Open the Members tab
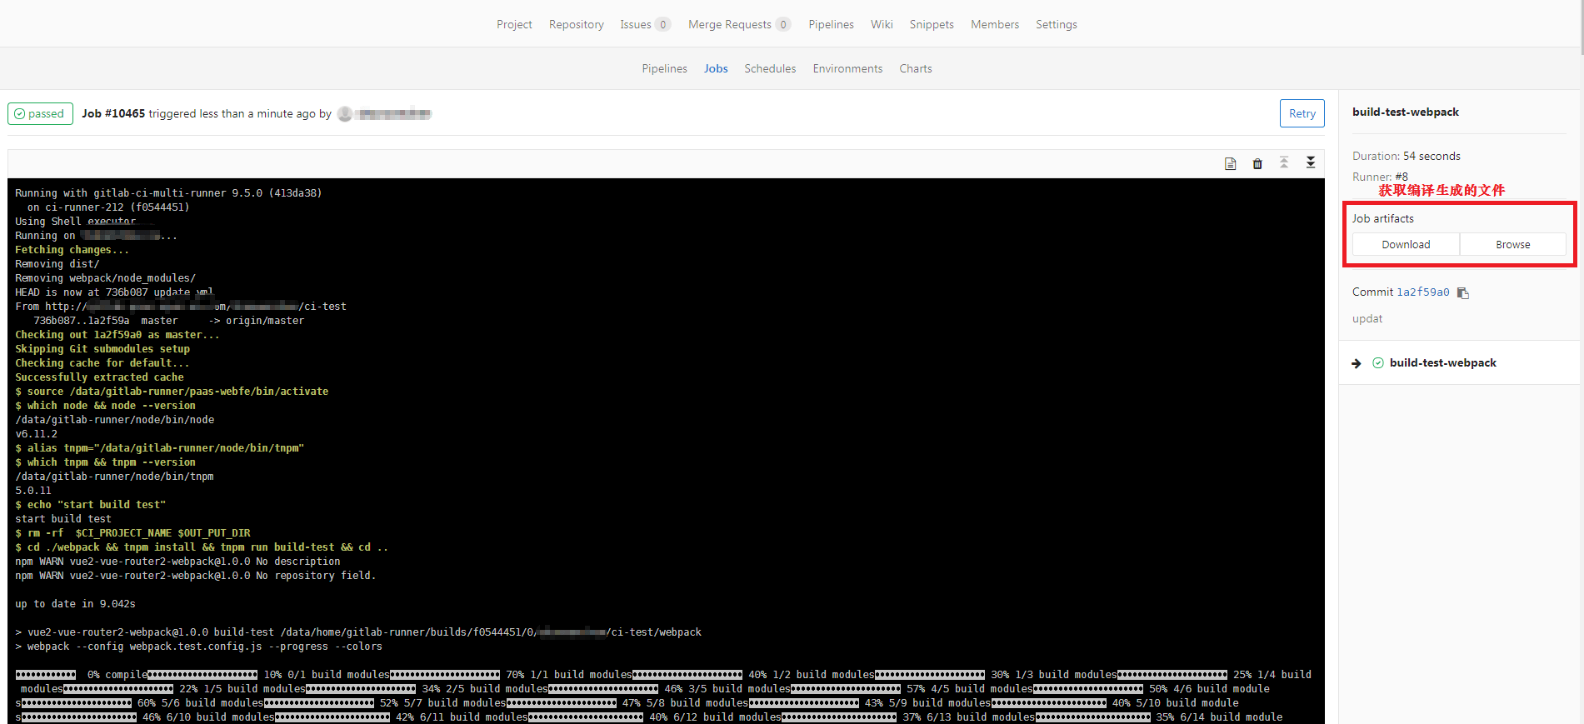The height and width of the screenshot is (724, 1584). pyautogui.click(x=995, y=24)
